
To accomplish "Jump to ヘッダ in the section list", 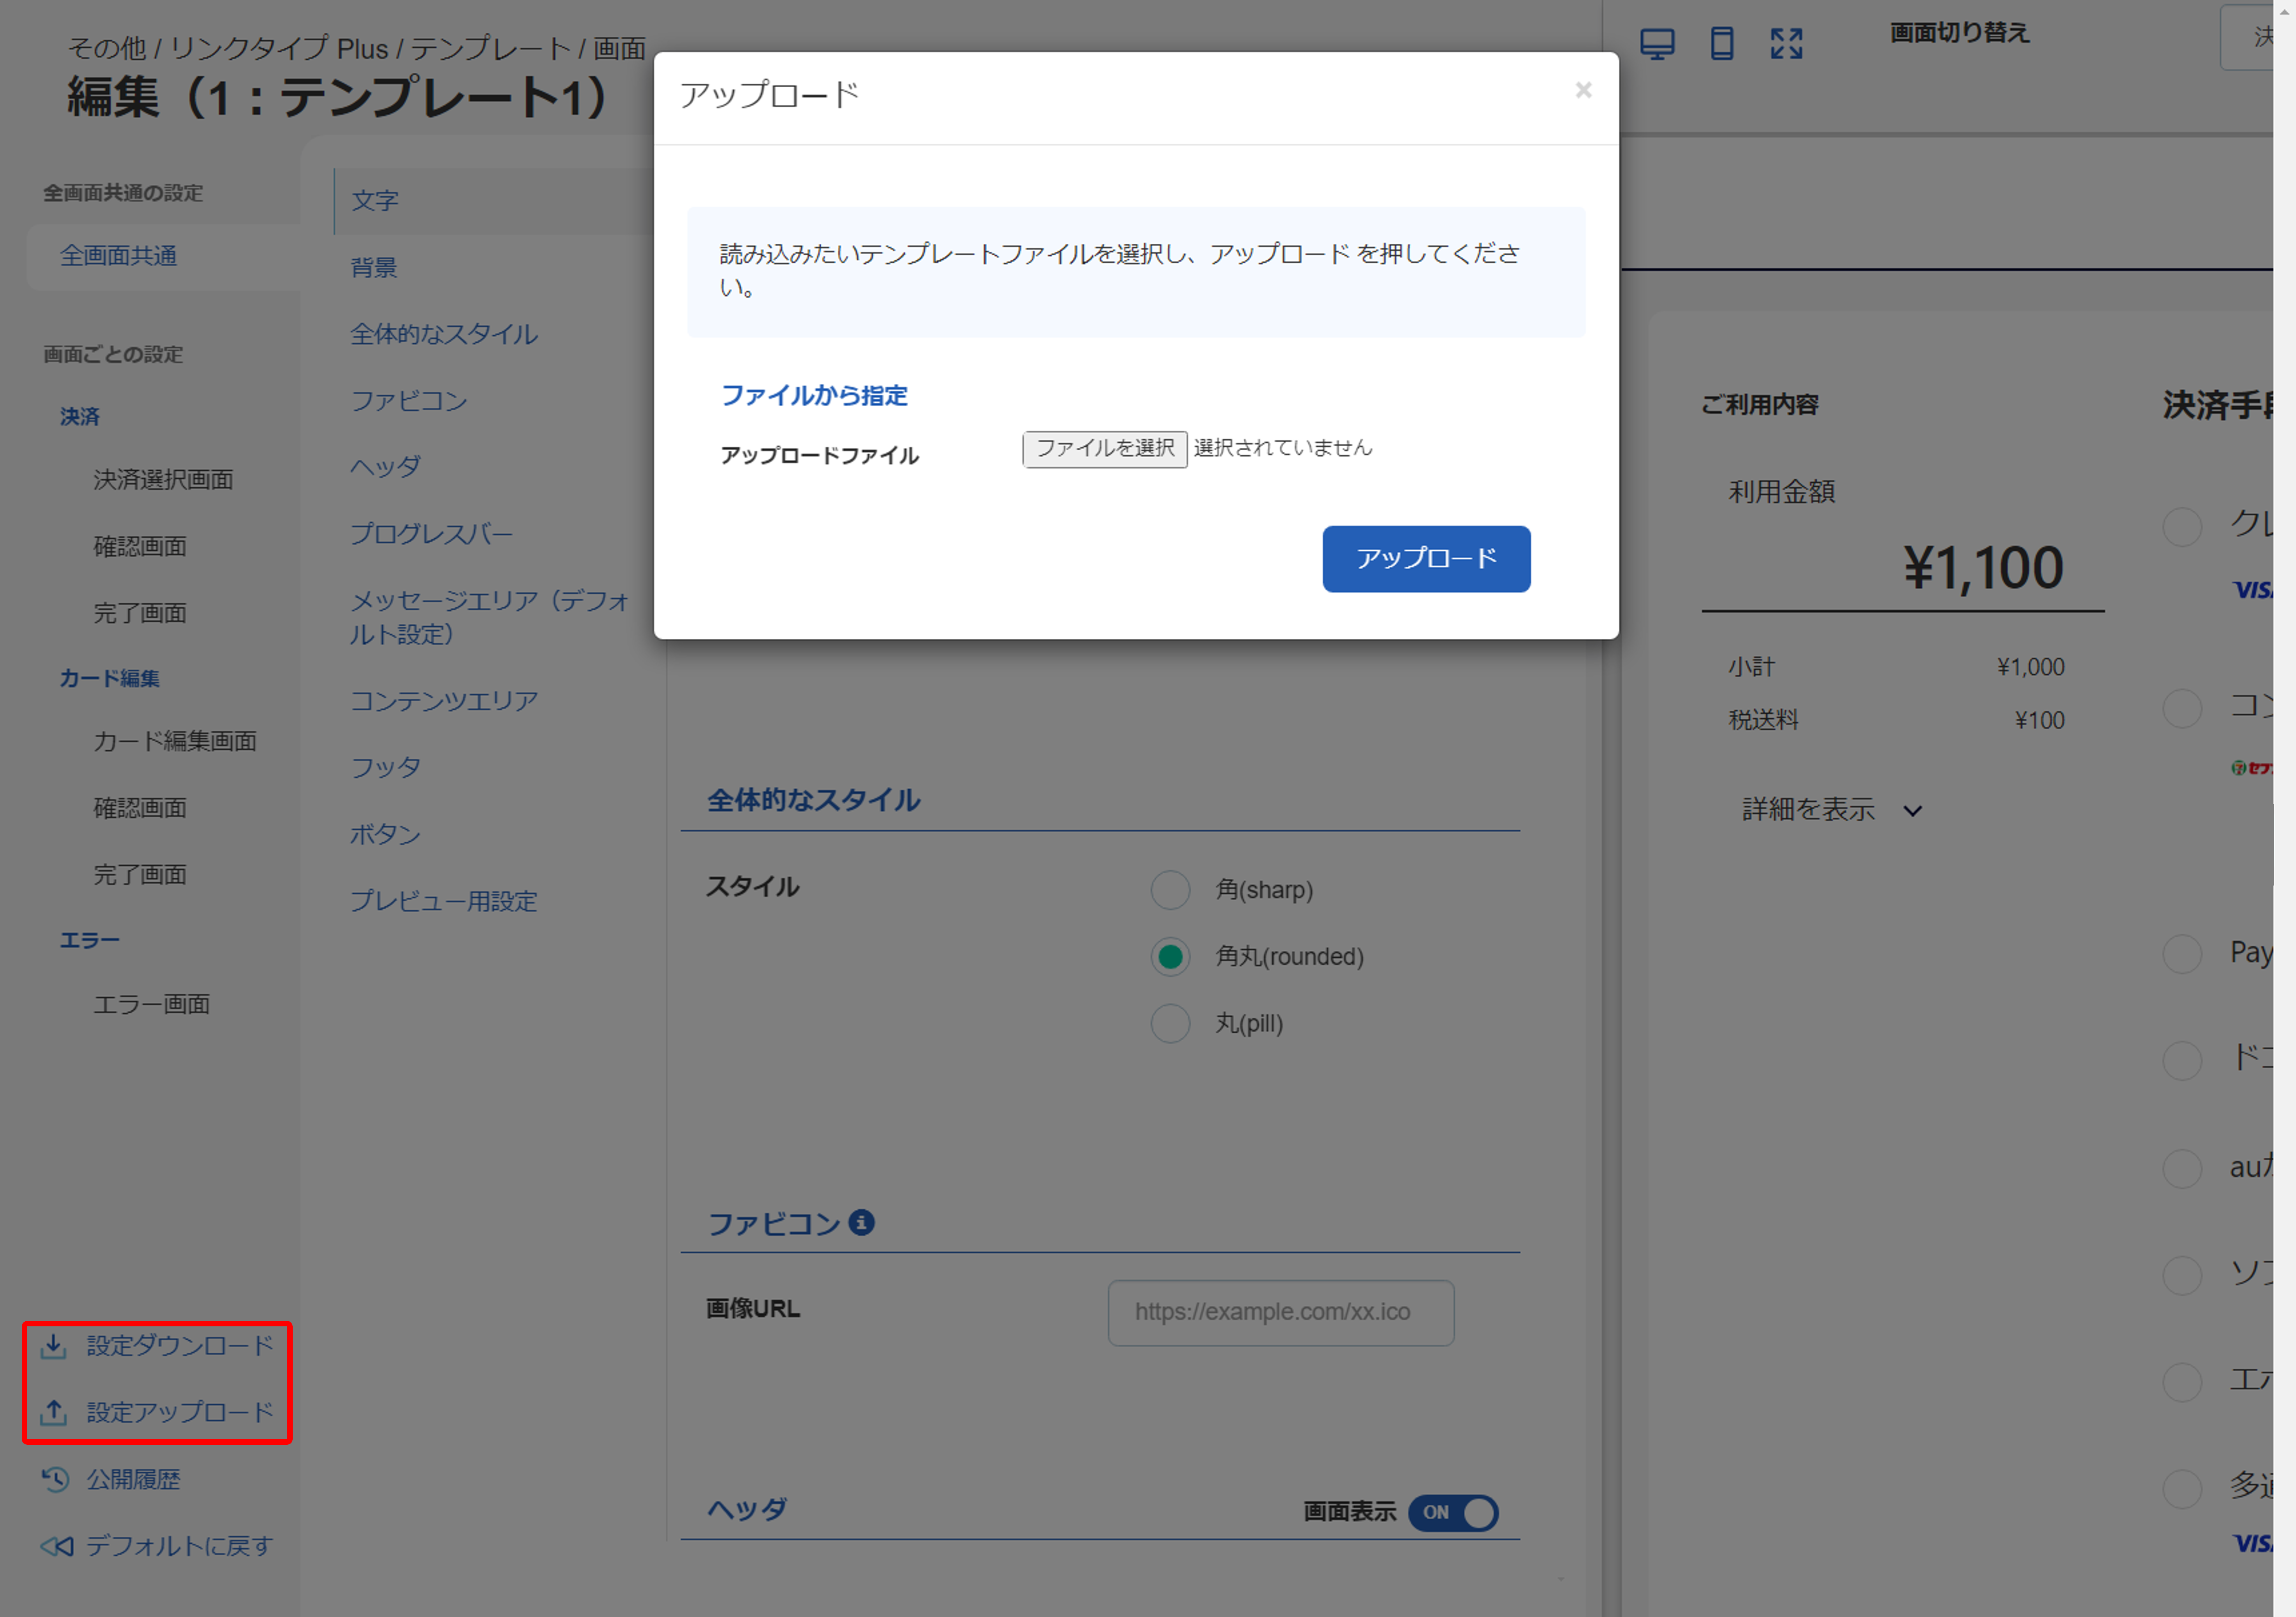I will coord(386,467).
